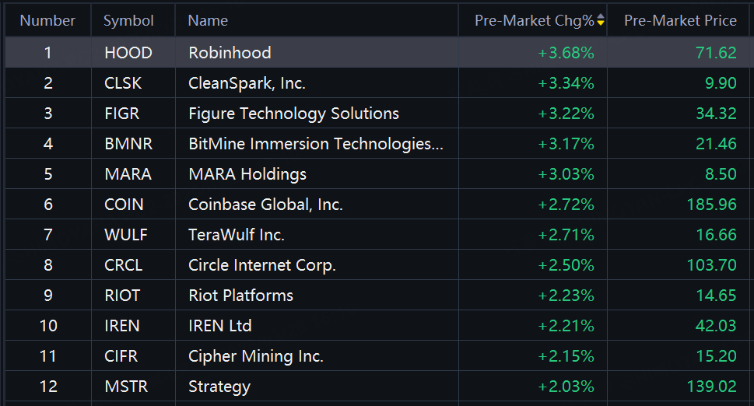Screen dimensions: 754x406
Task: Select the BMNR ticker symbol
Action: (x=128, y=144)
